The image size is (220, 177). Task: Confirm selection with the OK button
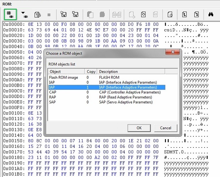pyautogui.click(x=139, y=128)
